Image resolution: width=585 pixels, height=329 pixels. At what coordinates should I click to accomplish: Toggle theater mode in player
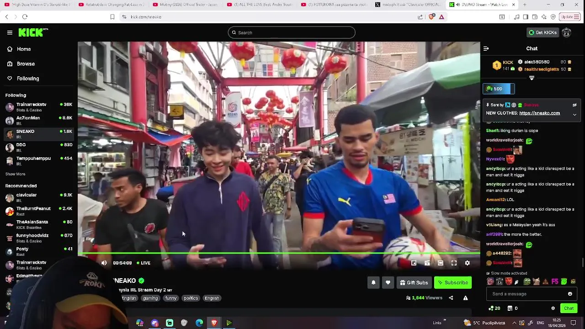click(441, 263)
